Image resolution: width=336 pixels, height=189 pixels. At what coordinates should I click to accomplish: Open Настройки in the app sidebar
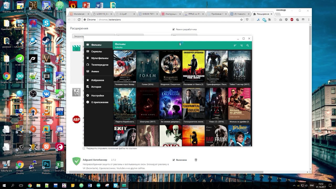coord(98,96)
